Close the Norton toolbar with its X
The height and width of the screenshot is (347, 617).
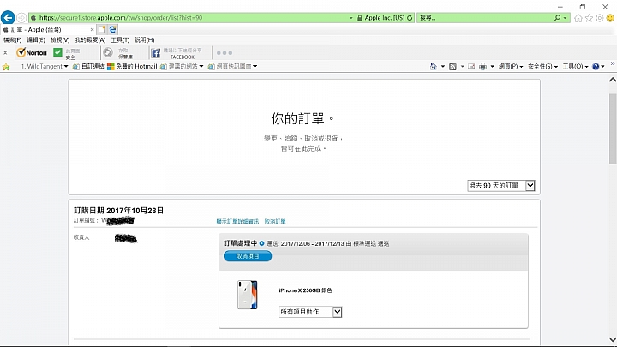pyautogui.click(x=5, y=53)
